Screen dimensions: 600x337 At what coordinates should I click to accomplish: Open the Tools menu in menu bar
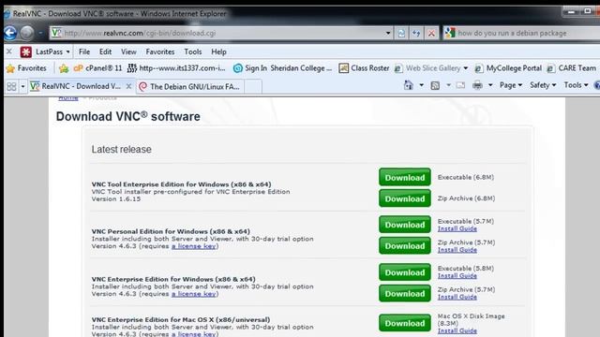point(193,51)
